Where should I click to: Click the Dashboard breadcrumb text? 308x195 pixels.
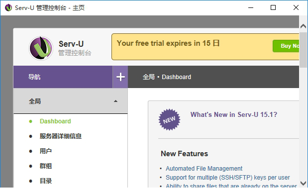[x=177, y=77]
